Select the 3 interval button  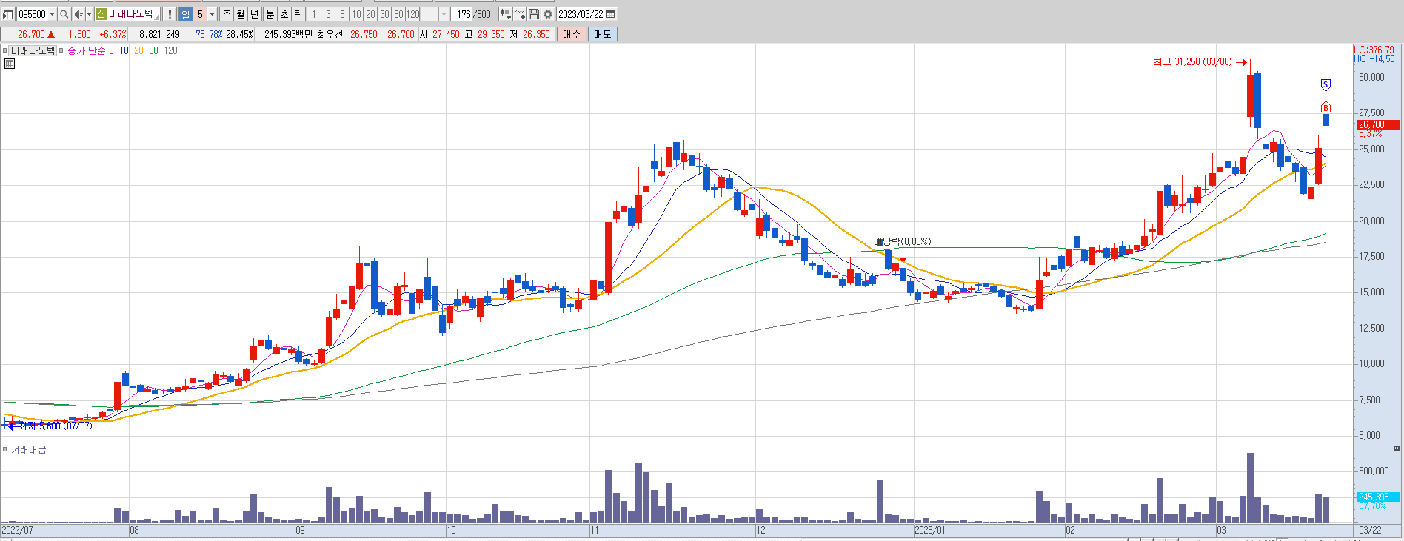(328, 14)
